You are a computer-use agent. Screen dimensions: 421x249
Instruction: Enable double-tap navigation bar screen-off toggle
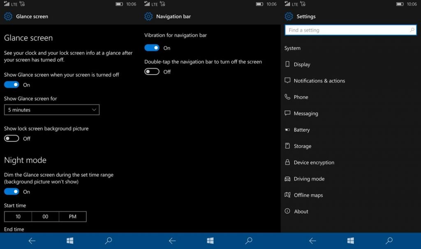pos(152,71)
